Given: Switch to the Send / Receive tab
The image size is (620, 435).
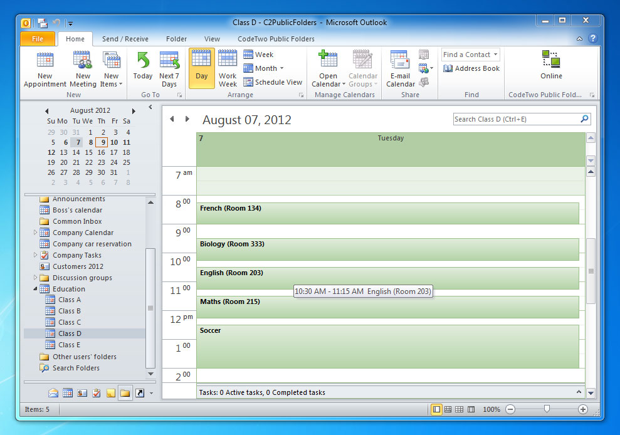Looking at the screenshot, I should pos(125,39).
